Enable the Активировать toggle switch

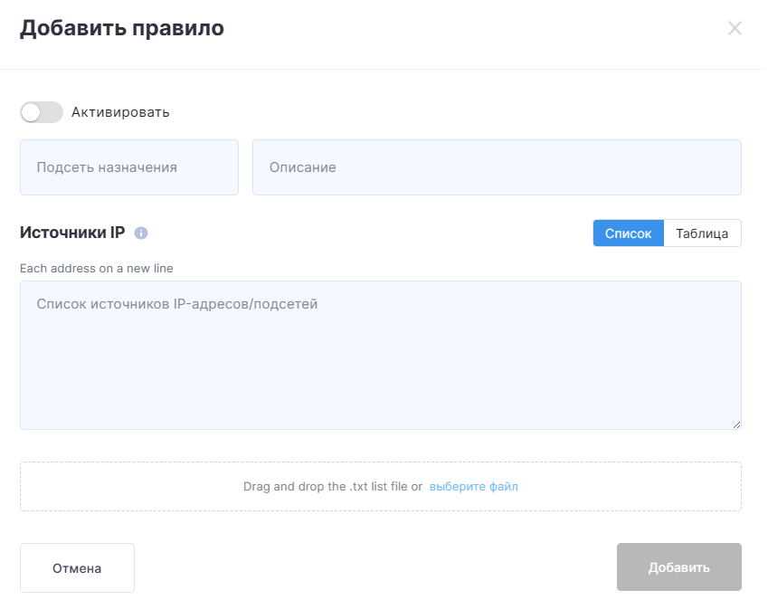point(42,112)
